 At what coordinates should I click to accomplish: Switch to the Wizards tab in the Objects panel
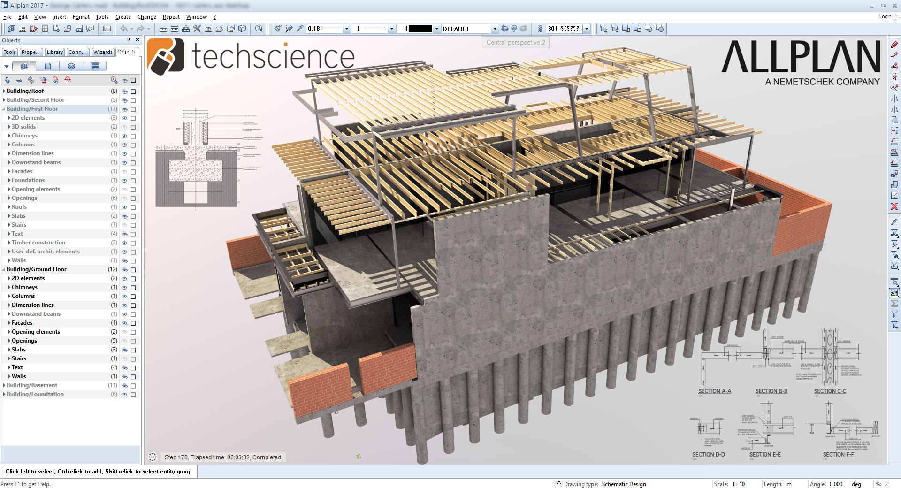pyautogui.click(x=103, y=52)
